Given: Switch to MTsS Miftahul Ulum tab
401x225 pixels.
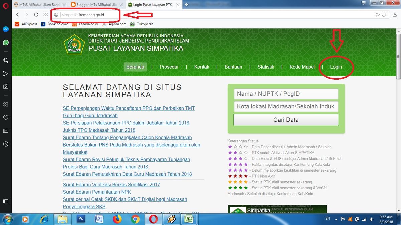Looking at the screenshot, I should click(40, 5).
